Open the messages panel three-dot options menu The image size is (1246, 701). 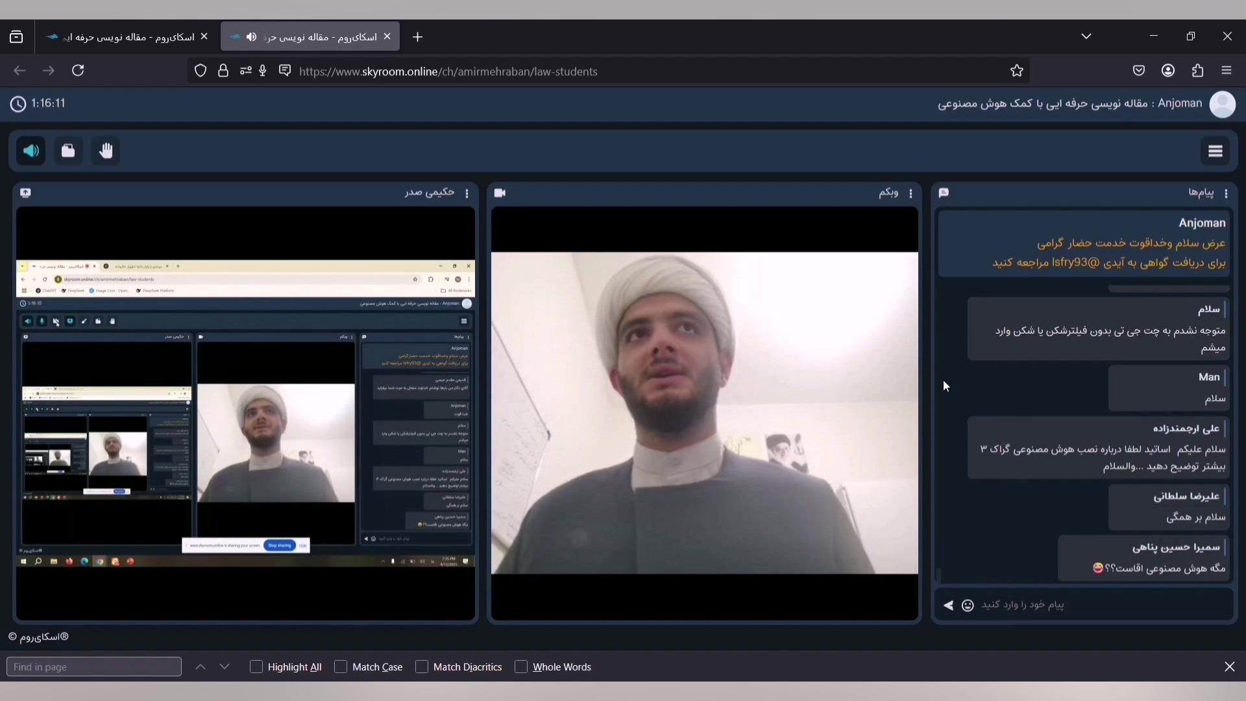(x=1227, y=194)
